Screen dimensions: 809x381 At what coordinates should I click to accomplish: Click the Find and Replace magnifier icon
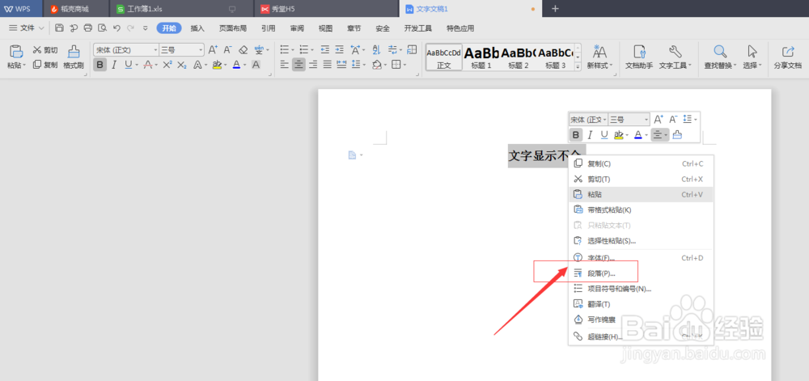720,51
